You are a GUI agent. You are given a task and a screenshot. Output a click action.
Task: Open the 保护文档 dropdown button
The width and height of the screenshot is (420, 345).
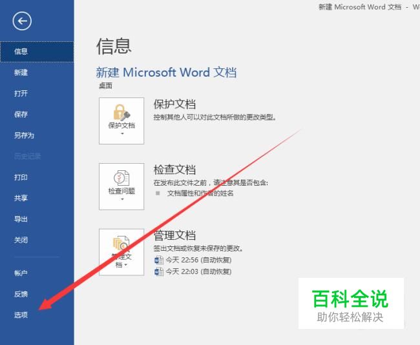[121, 121]
